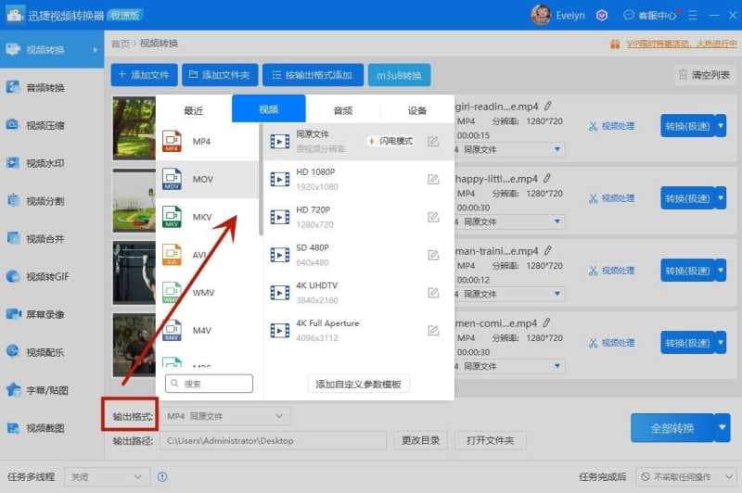Click 添加自定义参数模板 button
The image size is (742, 493).
click(x=358, y=384)
